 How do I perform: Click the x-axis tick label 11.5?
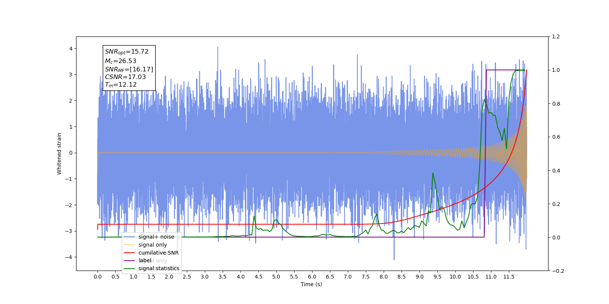509,277
